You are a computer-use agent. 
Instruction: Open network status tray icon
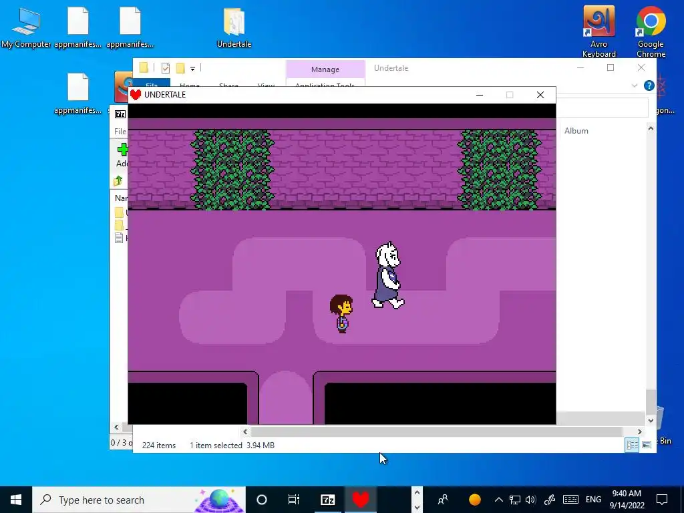coord(515,500)
